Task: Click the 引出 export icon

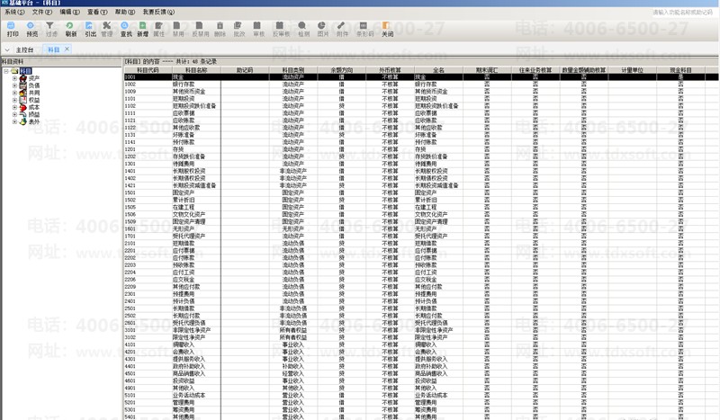Action: (90, 28)
